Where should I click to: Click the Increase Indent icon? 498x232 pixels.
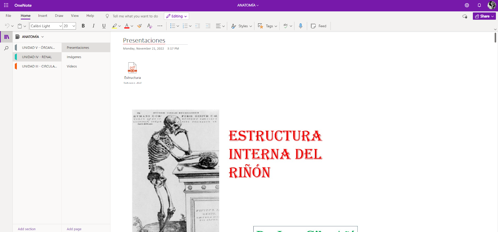point(208,26)
